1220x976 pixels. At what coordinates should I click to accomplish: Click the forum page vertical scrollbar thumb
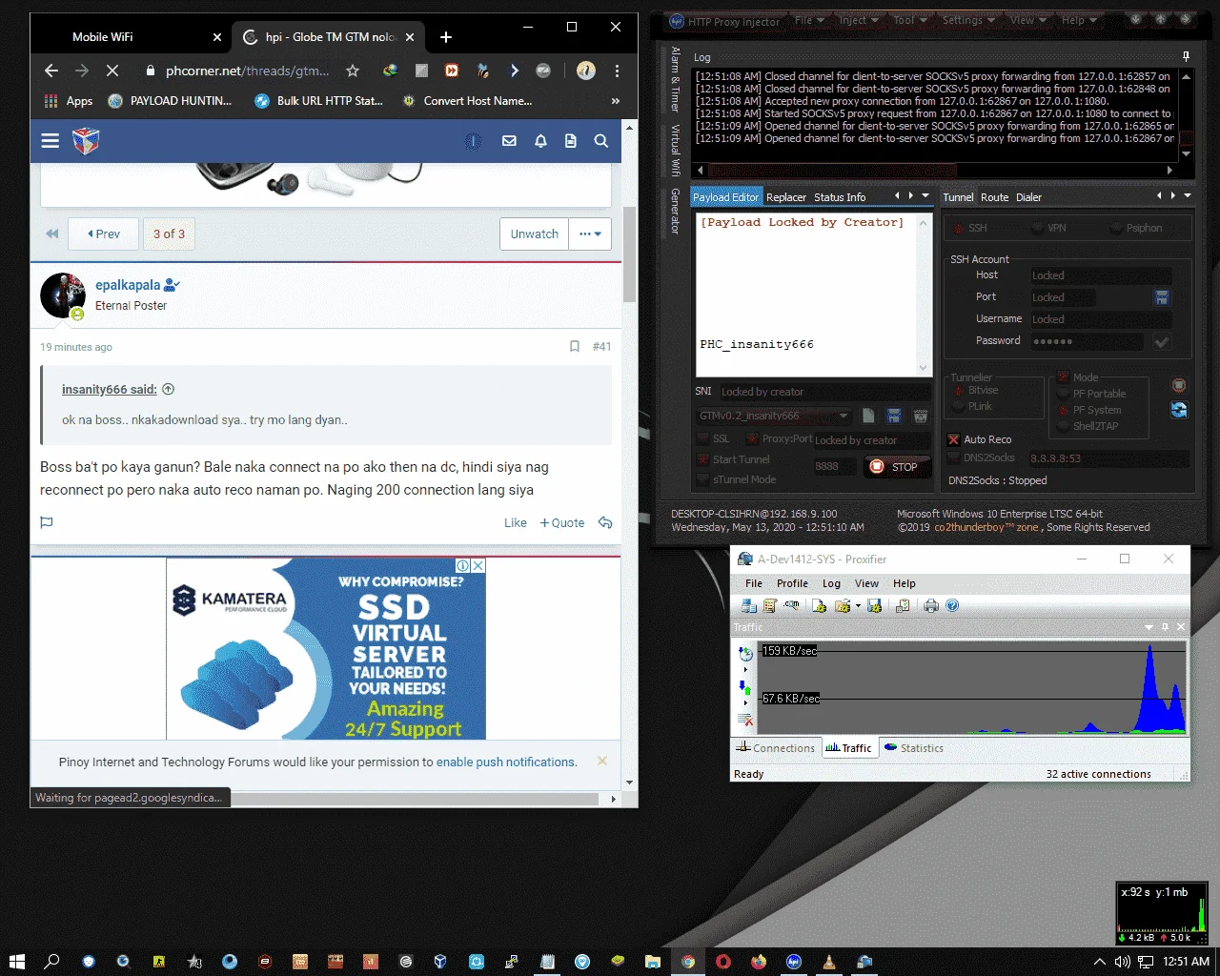coord(629,254)
